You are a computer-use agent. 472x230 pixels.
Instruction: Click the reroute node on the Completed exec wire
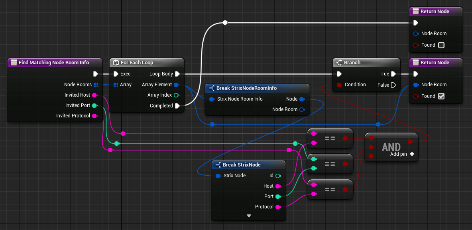pos(225,23)
